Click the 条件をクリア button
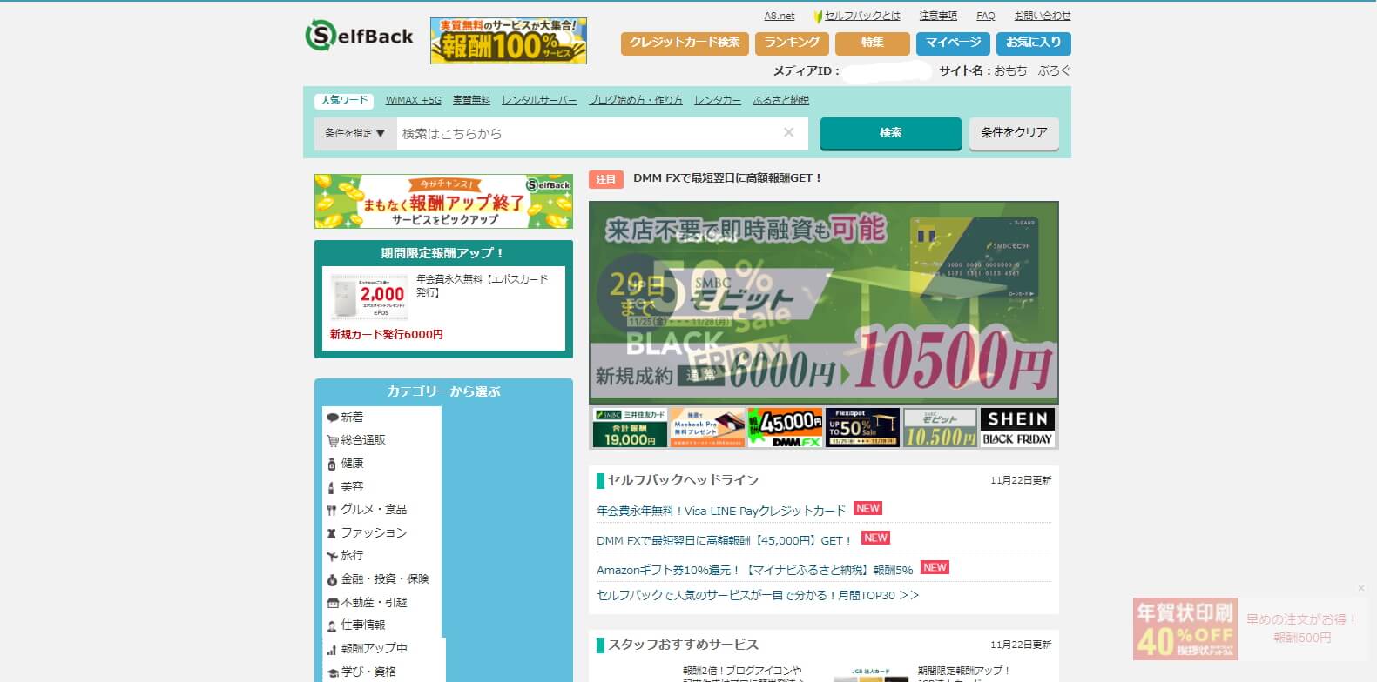 point(1014,133)
